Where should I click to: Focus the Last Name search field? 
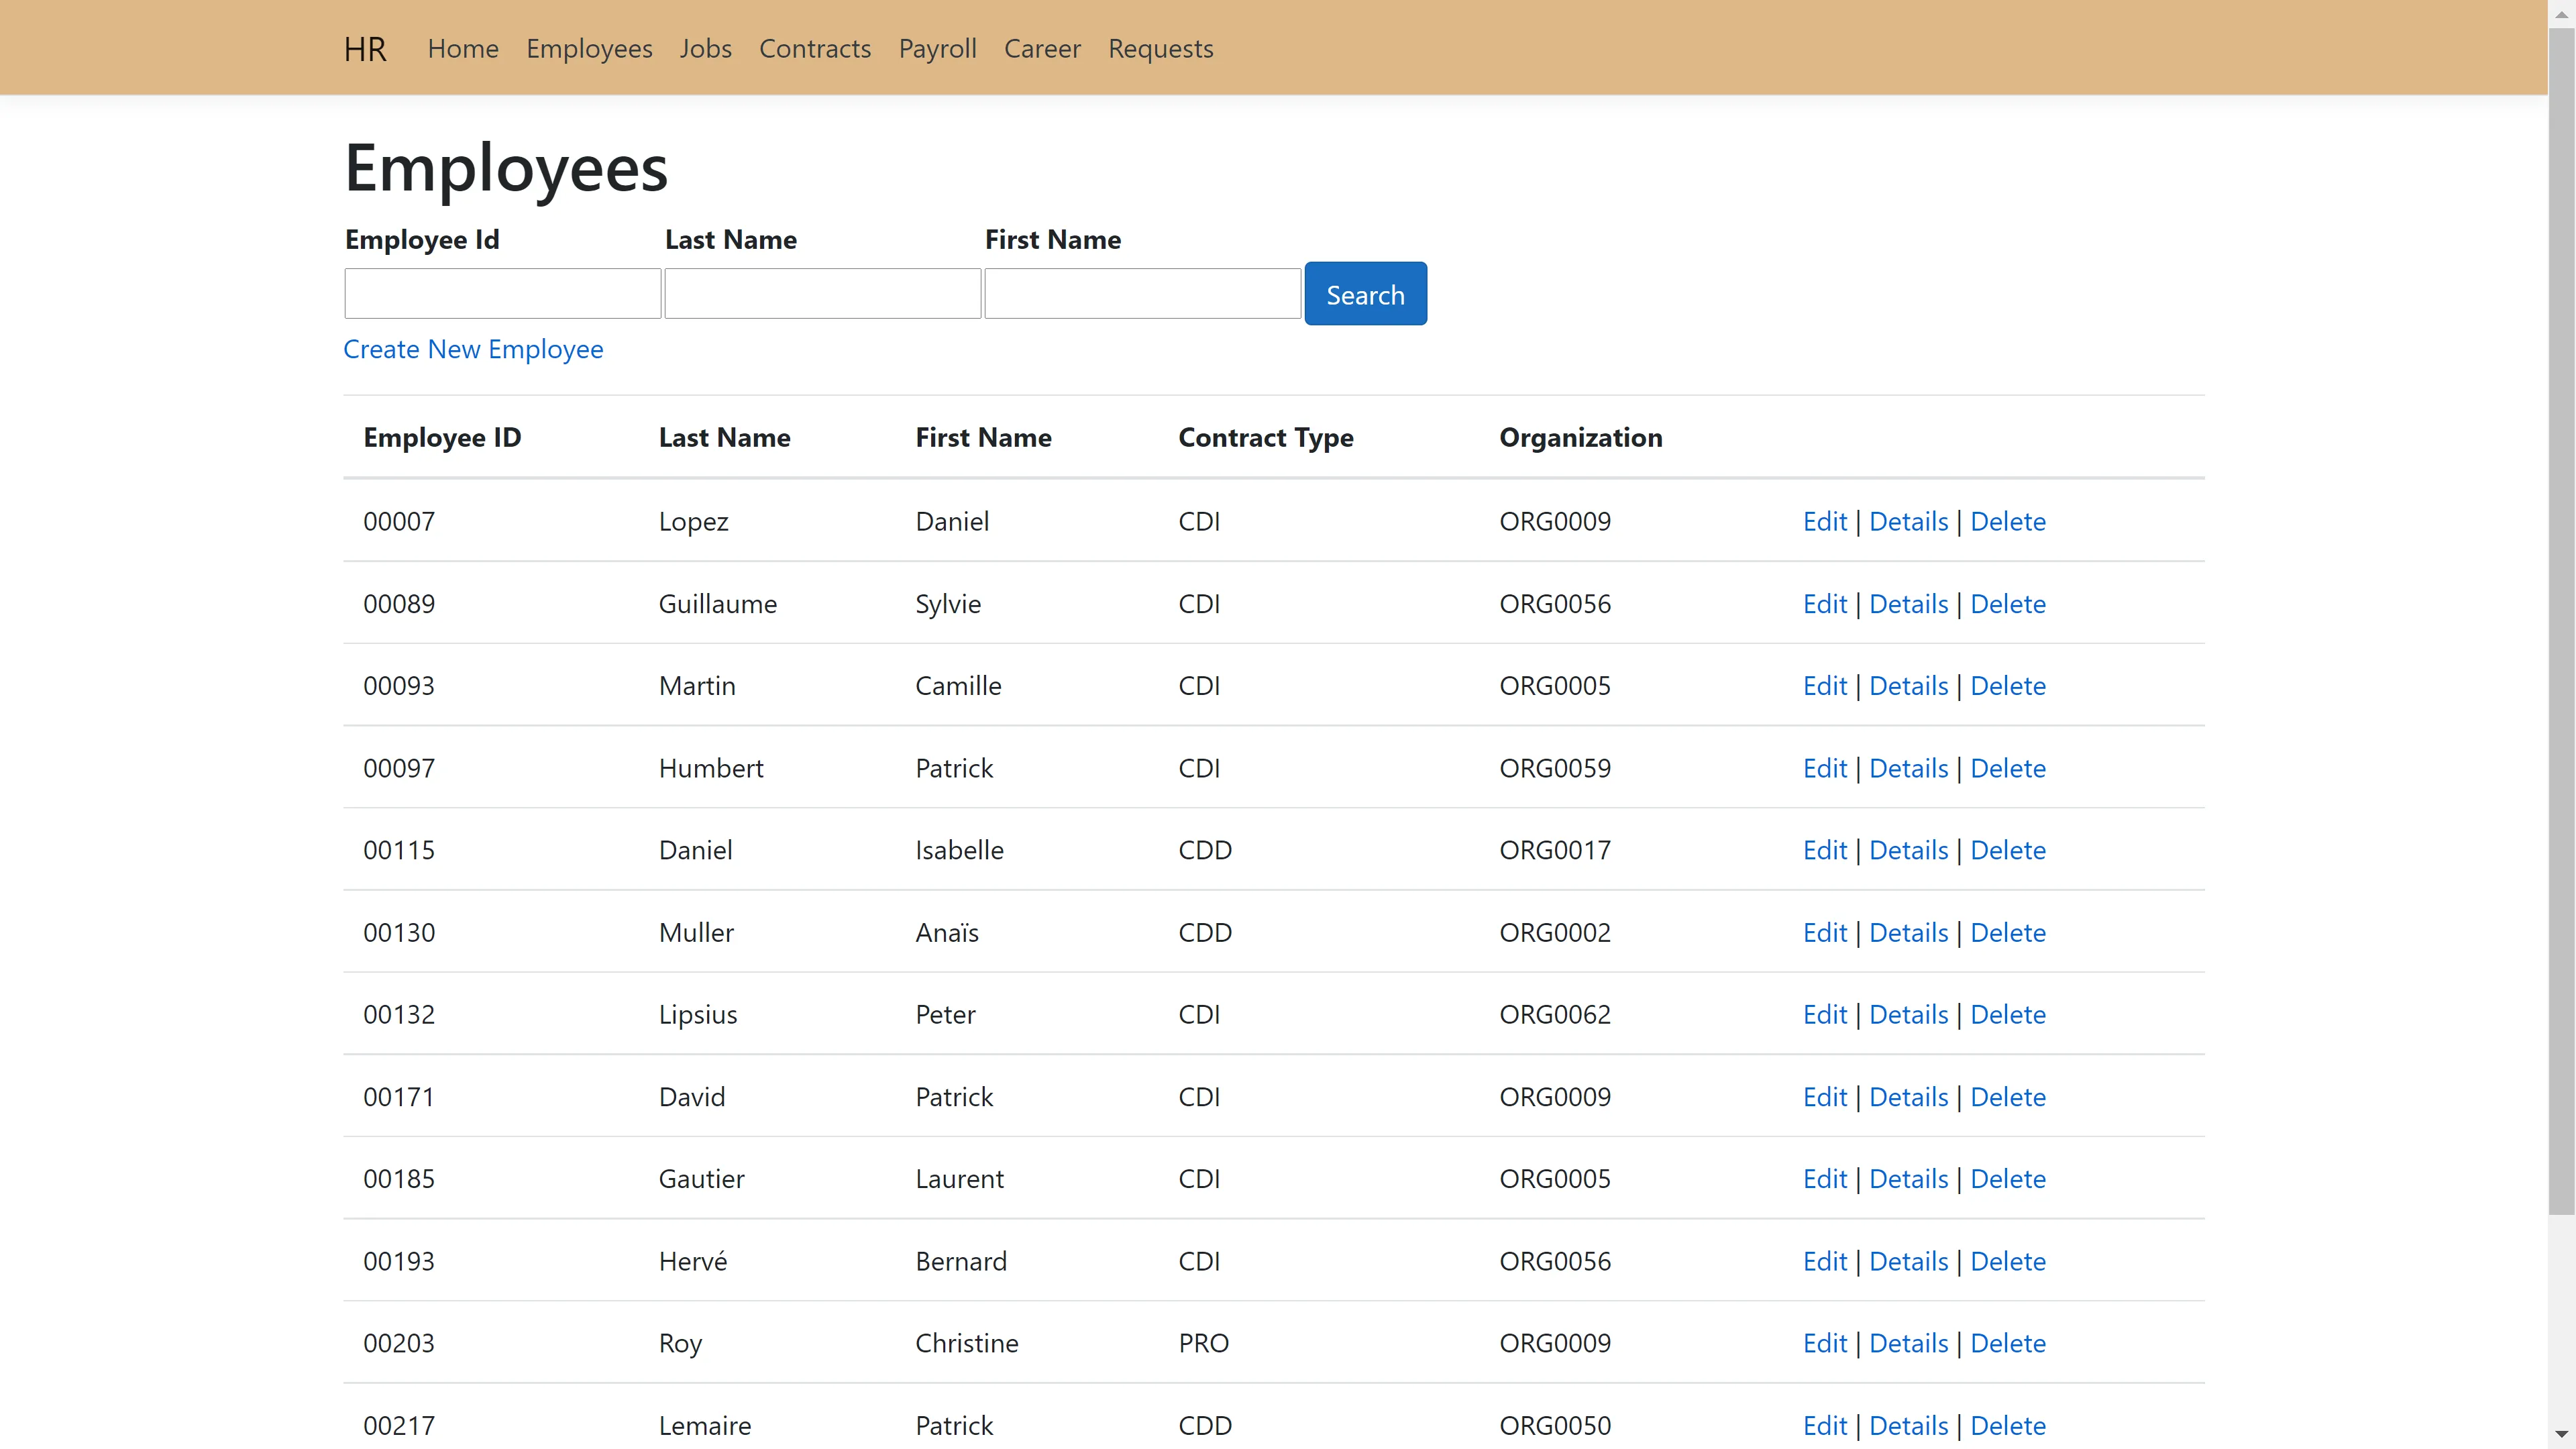click(823, 293)
